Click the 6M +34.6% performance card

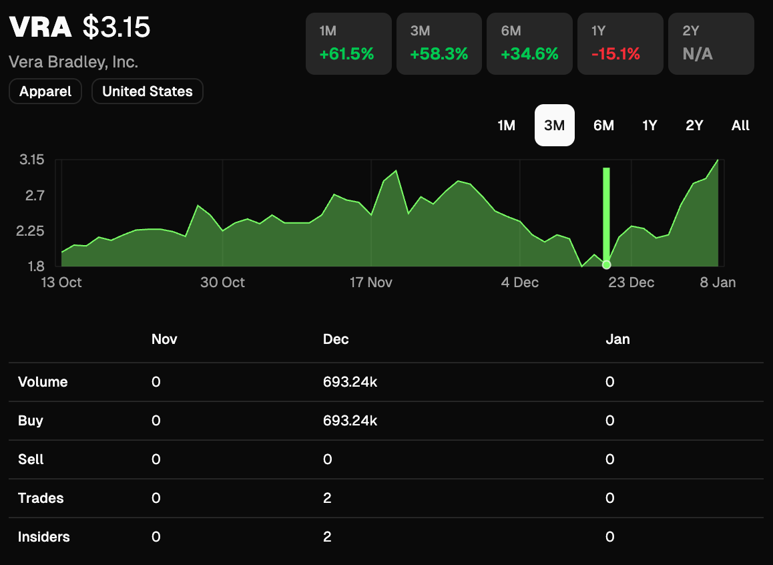pyautogui.click(x=529, y=44)
